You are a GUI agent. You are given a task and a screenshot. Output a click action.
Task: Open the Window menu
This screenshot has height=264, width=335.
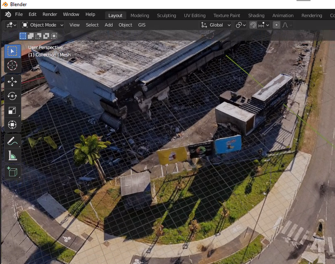tap(71, 14)
